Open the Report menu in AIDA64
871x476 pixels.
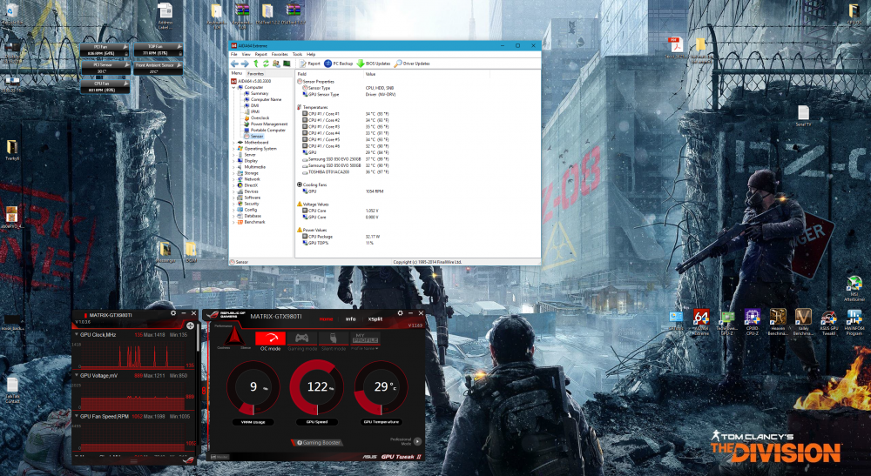261,54
